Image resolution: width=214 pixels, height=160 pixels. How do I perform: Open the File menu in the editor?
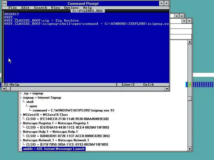(13, 8)
